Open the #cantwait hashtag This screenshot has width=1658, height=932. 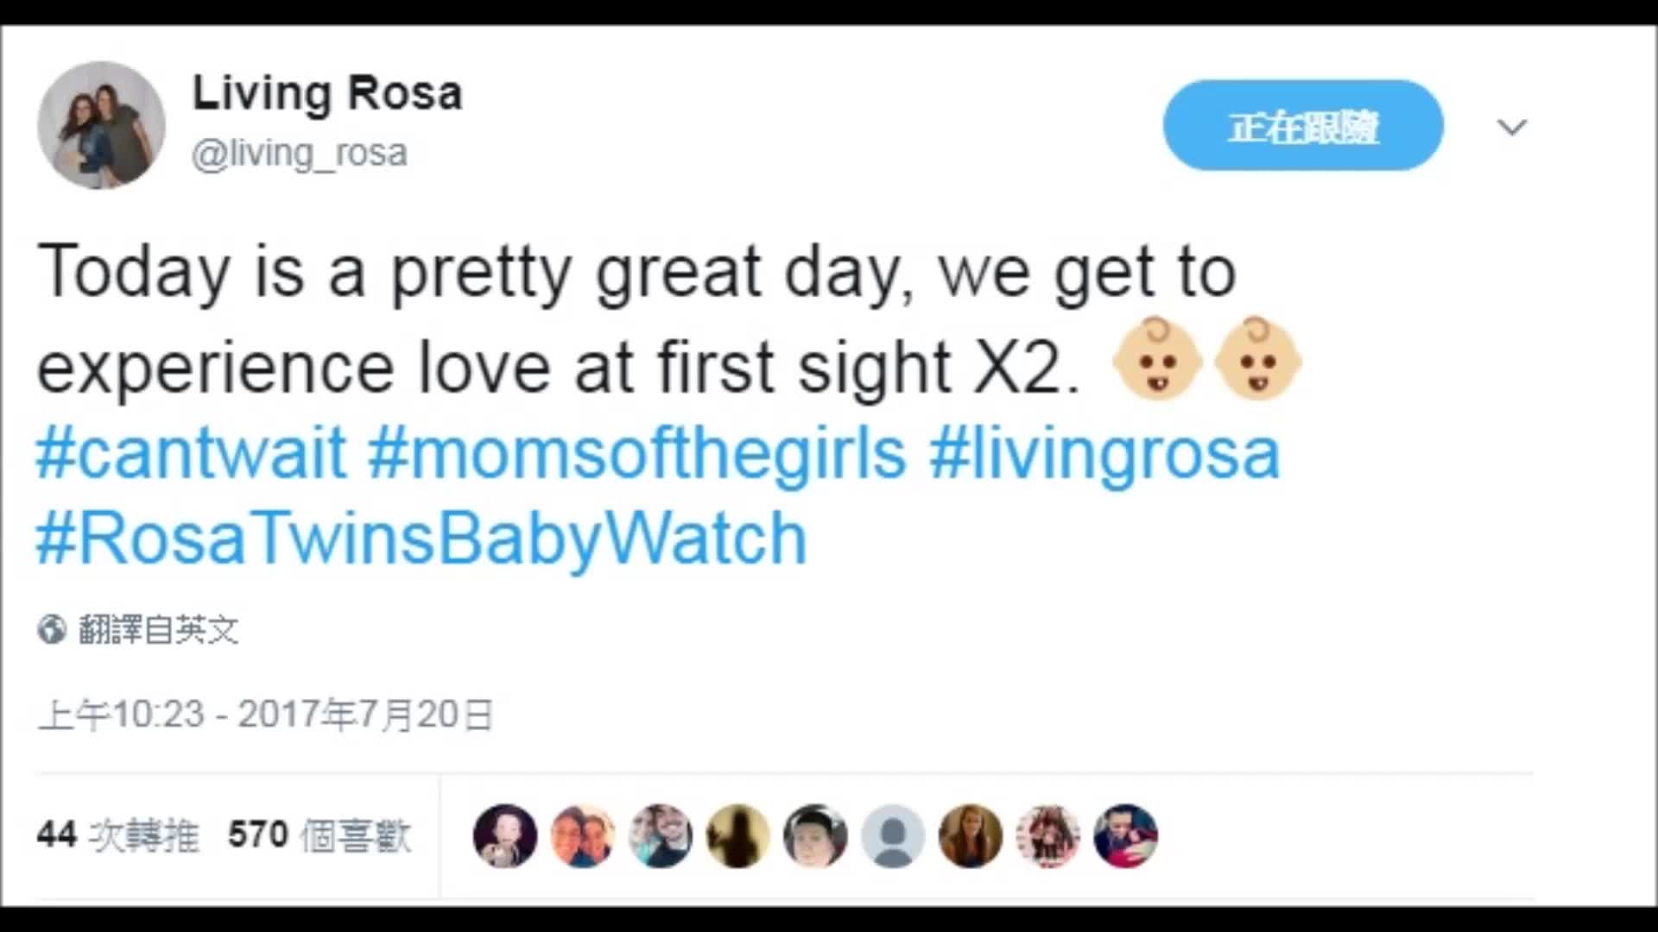[x=192, y=452]
